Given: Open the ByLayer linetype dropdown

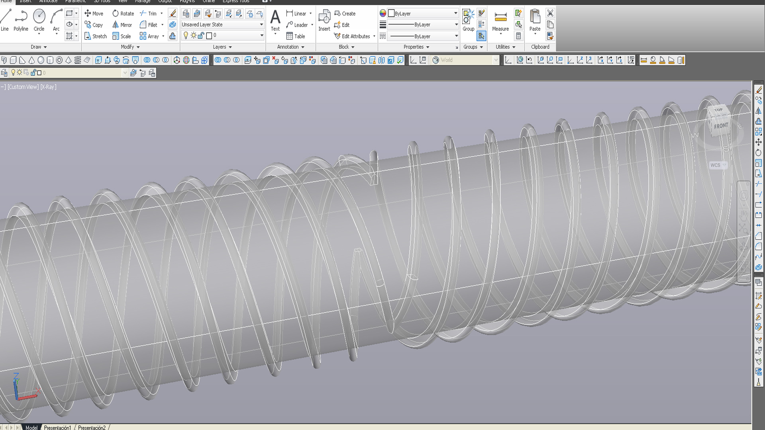Looking at the screenshot, I should (x=423, y=36).
